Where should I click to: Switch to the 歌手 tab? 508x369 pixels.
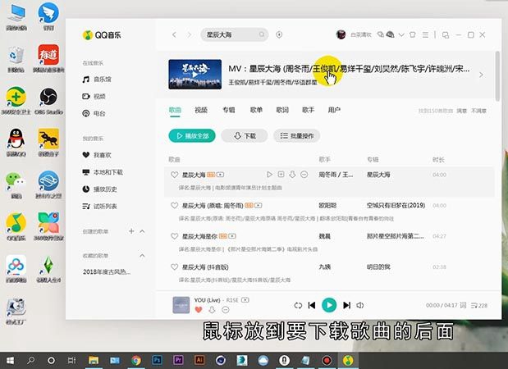click(308, 110)
